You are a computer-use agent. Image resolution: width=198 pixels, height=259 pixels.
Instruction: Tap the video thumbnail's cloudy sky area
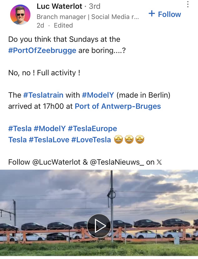[56, 186]
